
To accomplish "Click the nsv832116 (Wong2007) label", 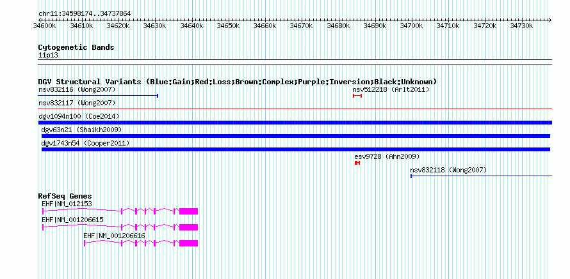I will pos(77,89).
